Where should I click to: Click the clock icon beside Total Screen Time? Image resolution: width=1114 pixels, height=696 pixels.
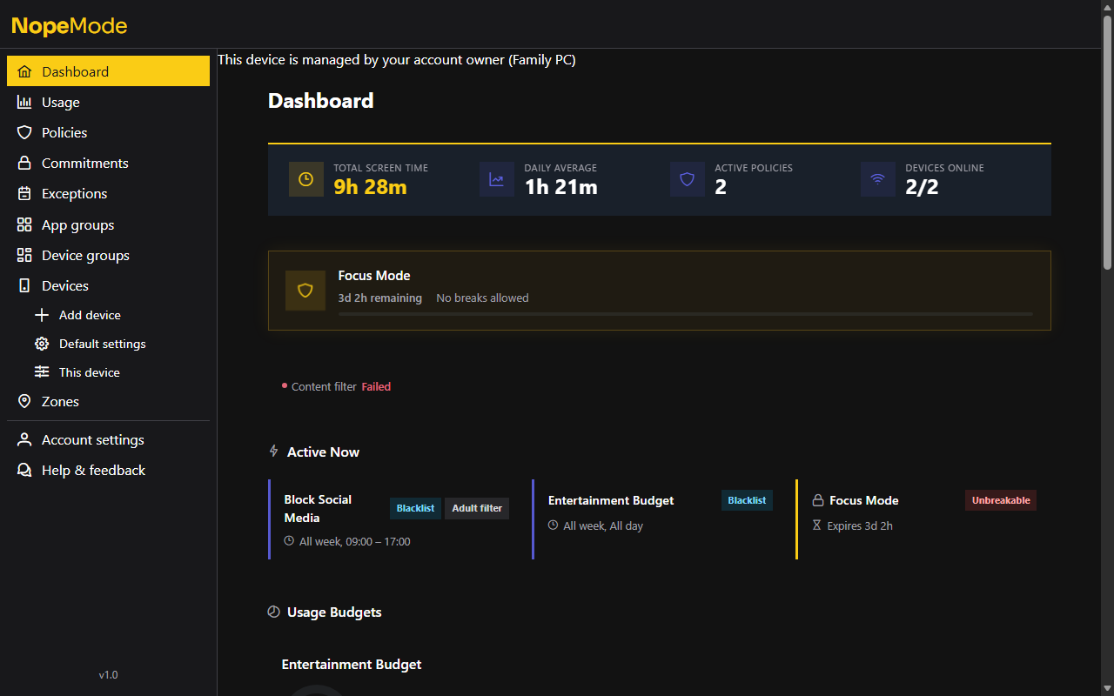pyautogui.click(x=305, y=179)
